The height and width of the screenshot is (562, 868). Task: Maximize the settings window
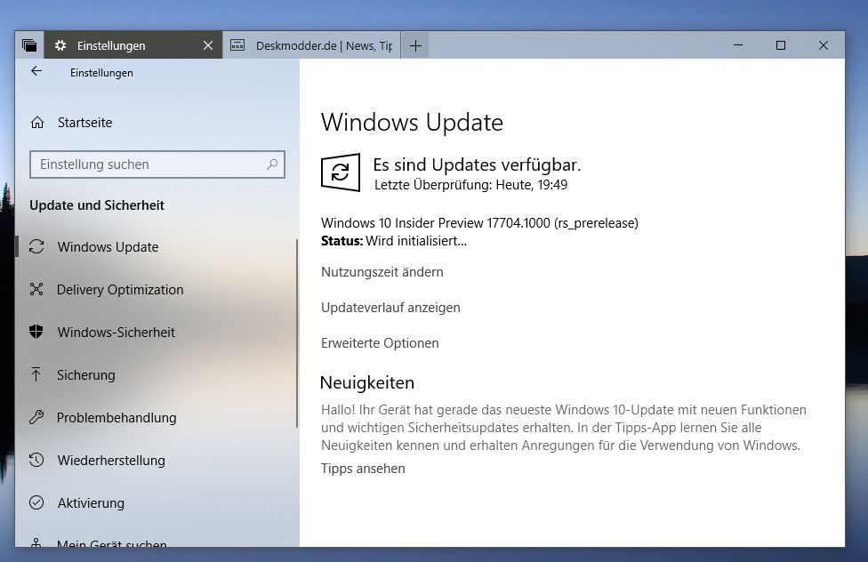781,45
